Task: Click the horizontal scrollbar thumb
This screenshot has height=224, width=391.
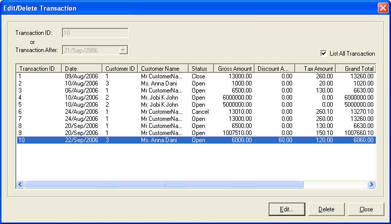Action: coord(164,184)
